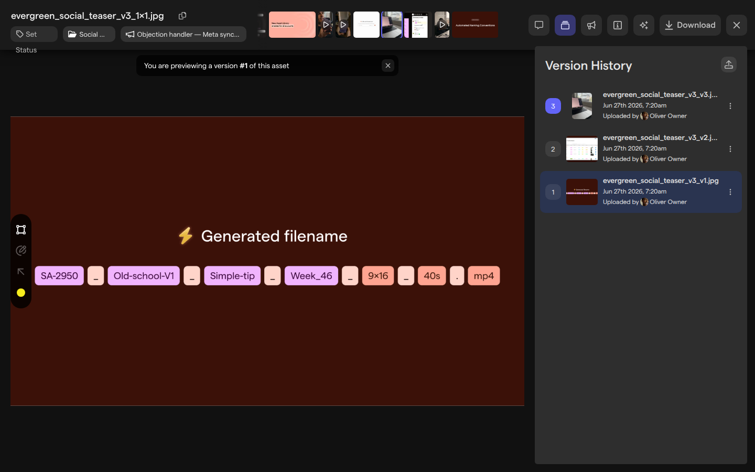Dismiss the version preview notice

tap(388, 66)
